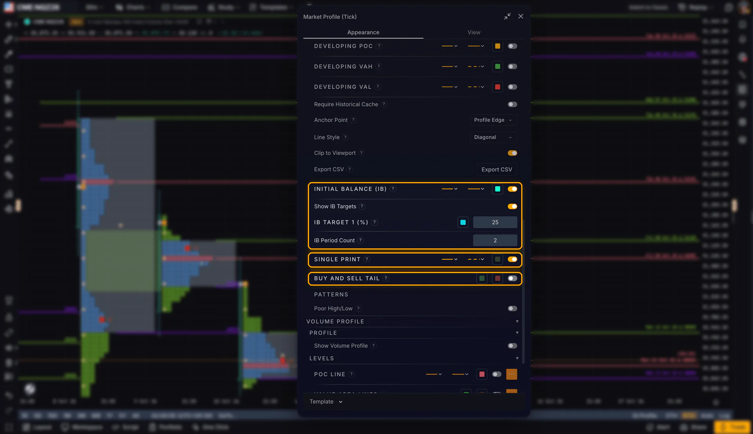
Task: Toggle Poor High/Low pattern on
Action: tap(512, 308)
